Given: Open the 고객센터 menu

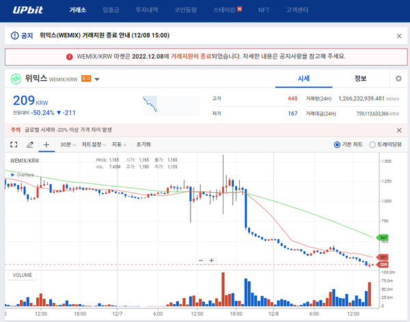Looking at the screenshot, I should pyautogui.click(x=297, y=10).
